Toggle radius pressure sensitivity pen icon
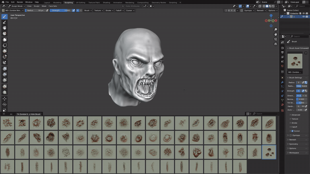310x174 pixels. [47, 10]
